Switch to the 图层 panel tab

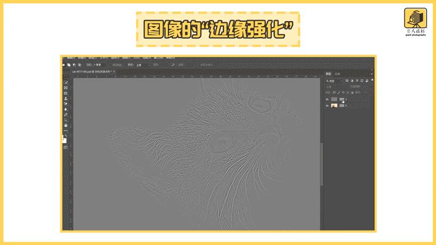329,74
